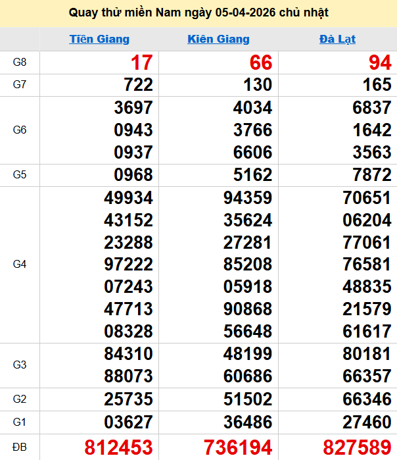Click the G7 number 722
This screenshot has width=397, height=460.
pos(138,85)
